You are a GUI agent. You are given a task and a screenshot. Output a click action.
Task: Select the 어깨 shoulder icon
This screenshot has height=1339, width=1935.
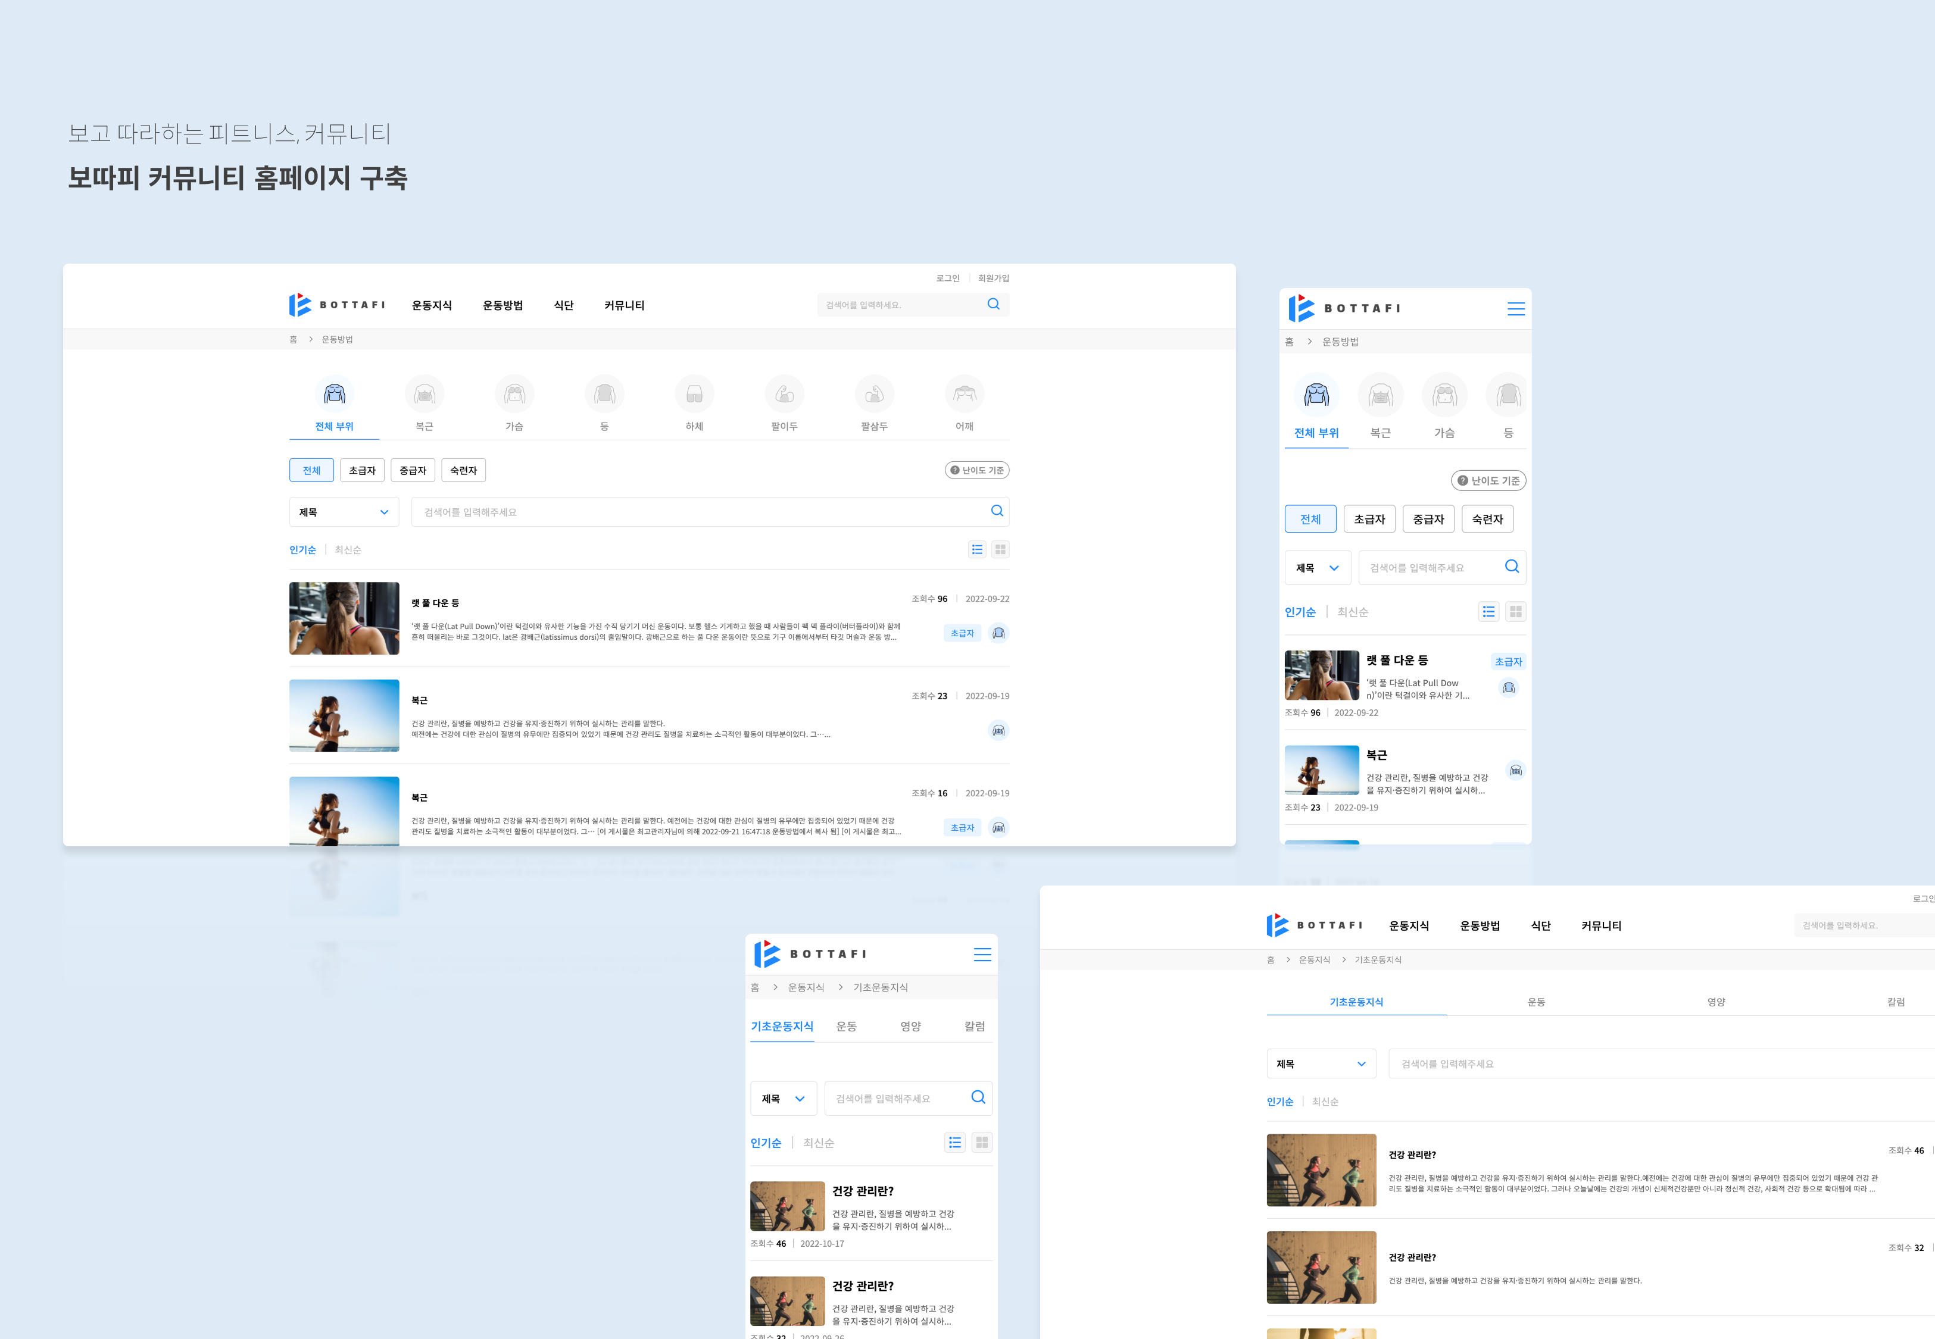(x=964, y=395)
